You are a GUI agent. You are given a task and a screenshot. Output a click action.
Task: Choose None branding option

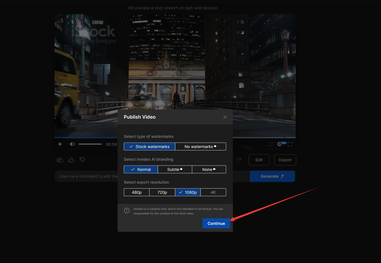[x=209, y=169]
